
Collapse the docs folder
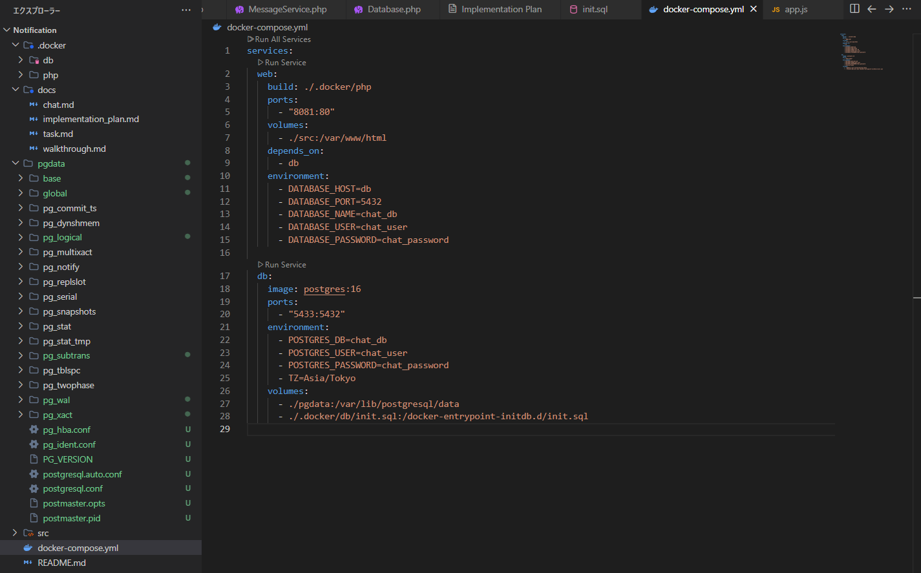pos(16,90)
